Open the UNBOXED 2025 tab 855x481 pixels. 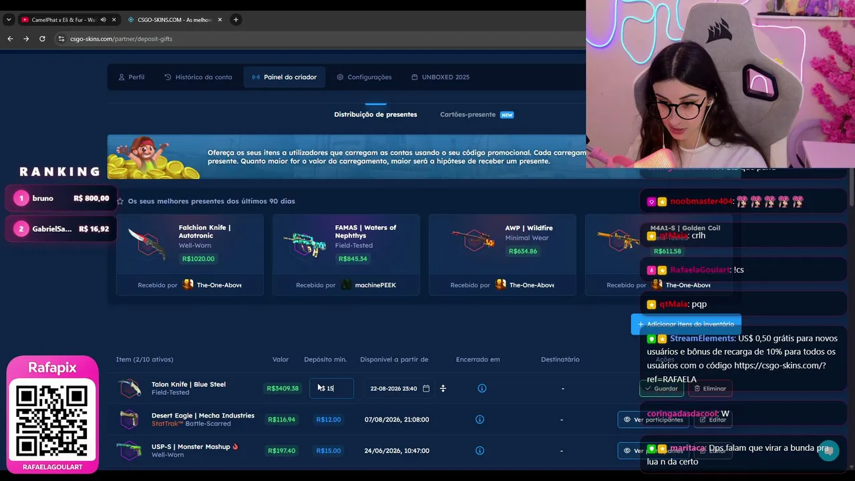click(440, 77)
